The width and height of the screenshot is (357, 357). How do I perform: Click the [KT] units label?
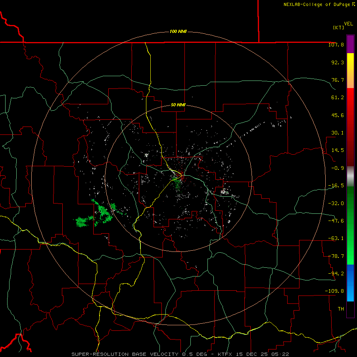[x=339, y=27]
